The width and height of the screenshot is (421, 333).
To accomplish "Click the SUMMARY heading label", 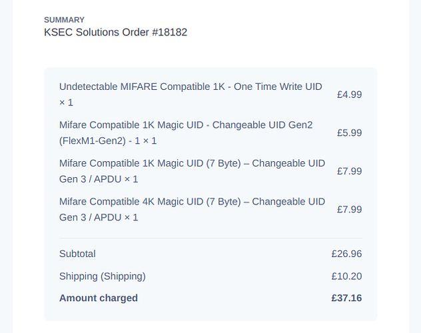I will (64, 20).
